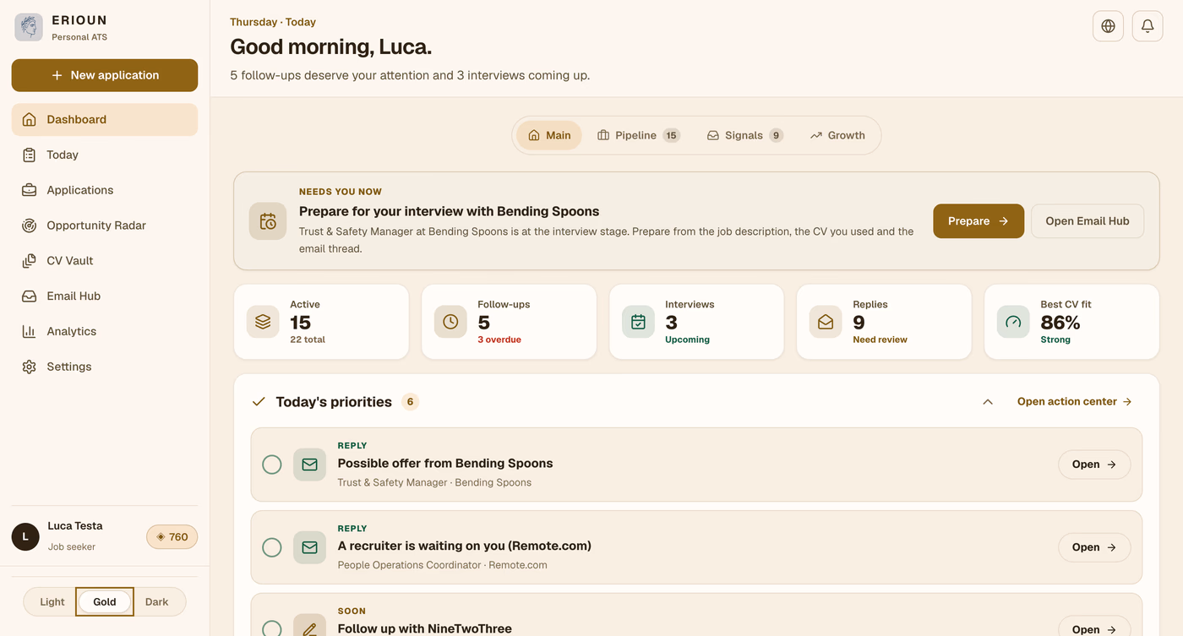Open Email Hub in the sidebar

pyautogui.click(x=105, y=296)
